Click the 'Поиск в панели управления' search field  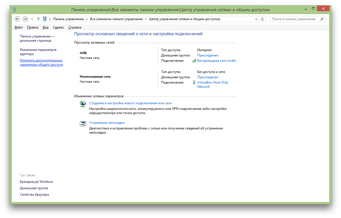294,19
